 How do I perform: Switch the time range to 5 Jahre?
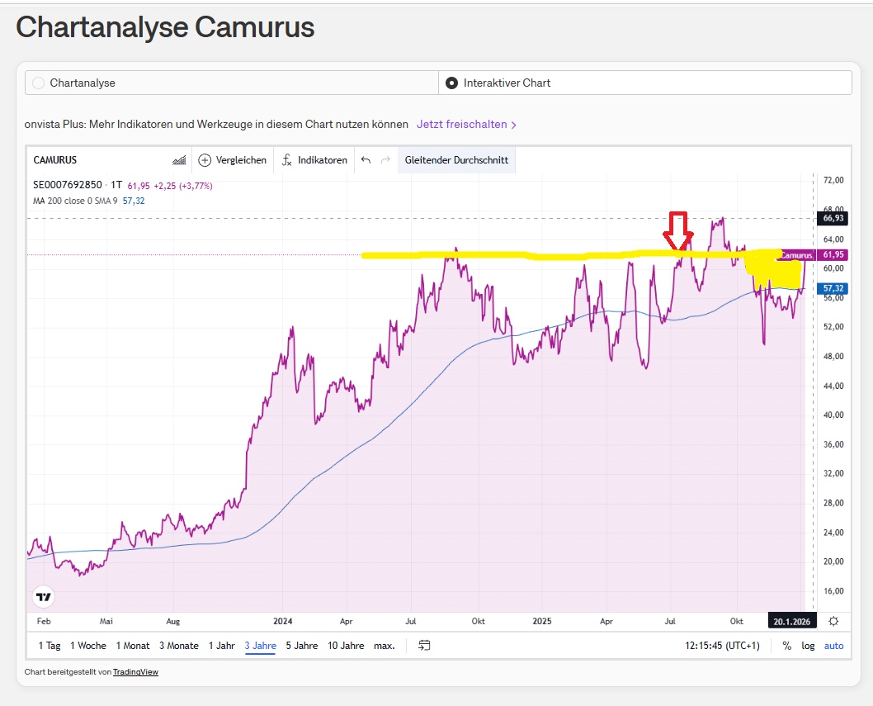pos(301,645)
